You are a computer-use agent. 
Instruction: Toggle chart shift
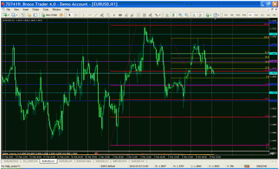[x=200, y=15]
